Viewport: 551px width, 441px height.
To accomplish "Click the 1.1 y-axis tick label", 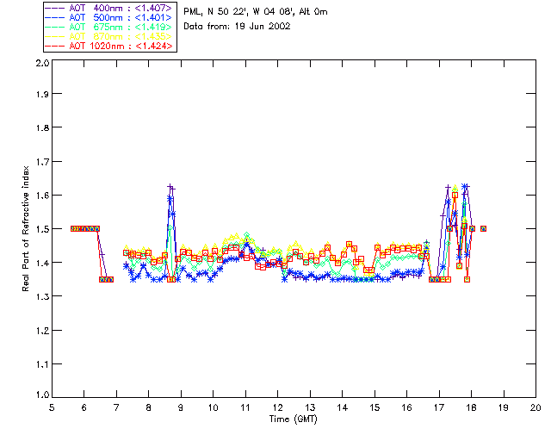I will tap(42, 364).
